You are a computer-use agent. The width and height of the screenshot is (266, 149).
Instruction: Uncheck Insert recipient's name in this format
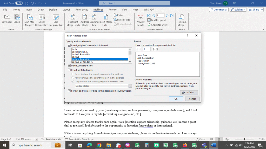(x=69, y=45)
